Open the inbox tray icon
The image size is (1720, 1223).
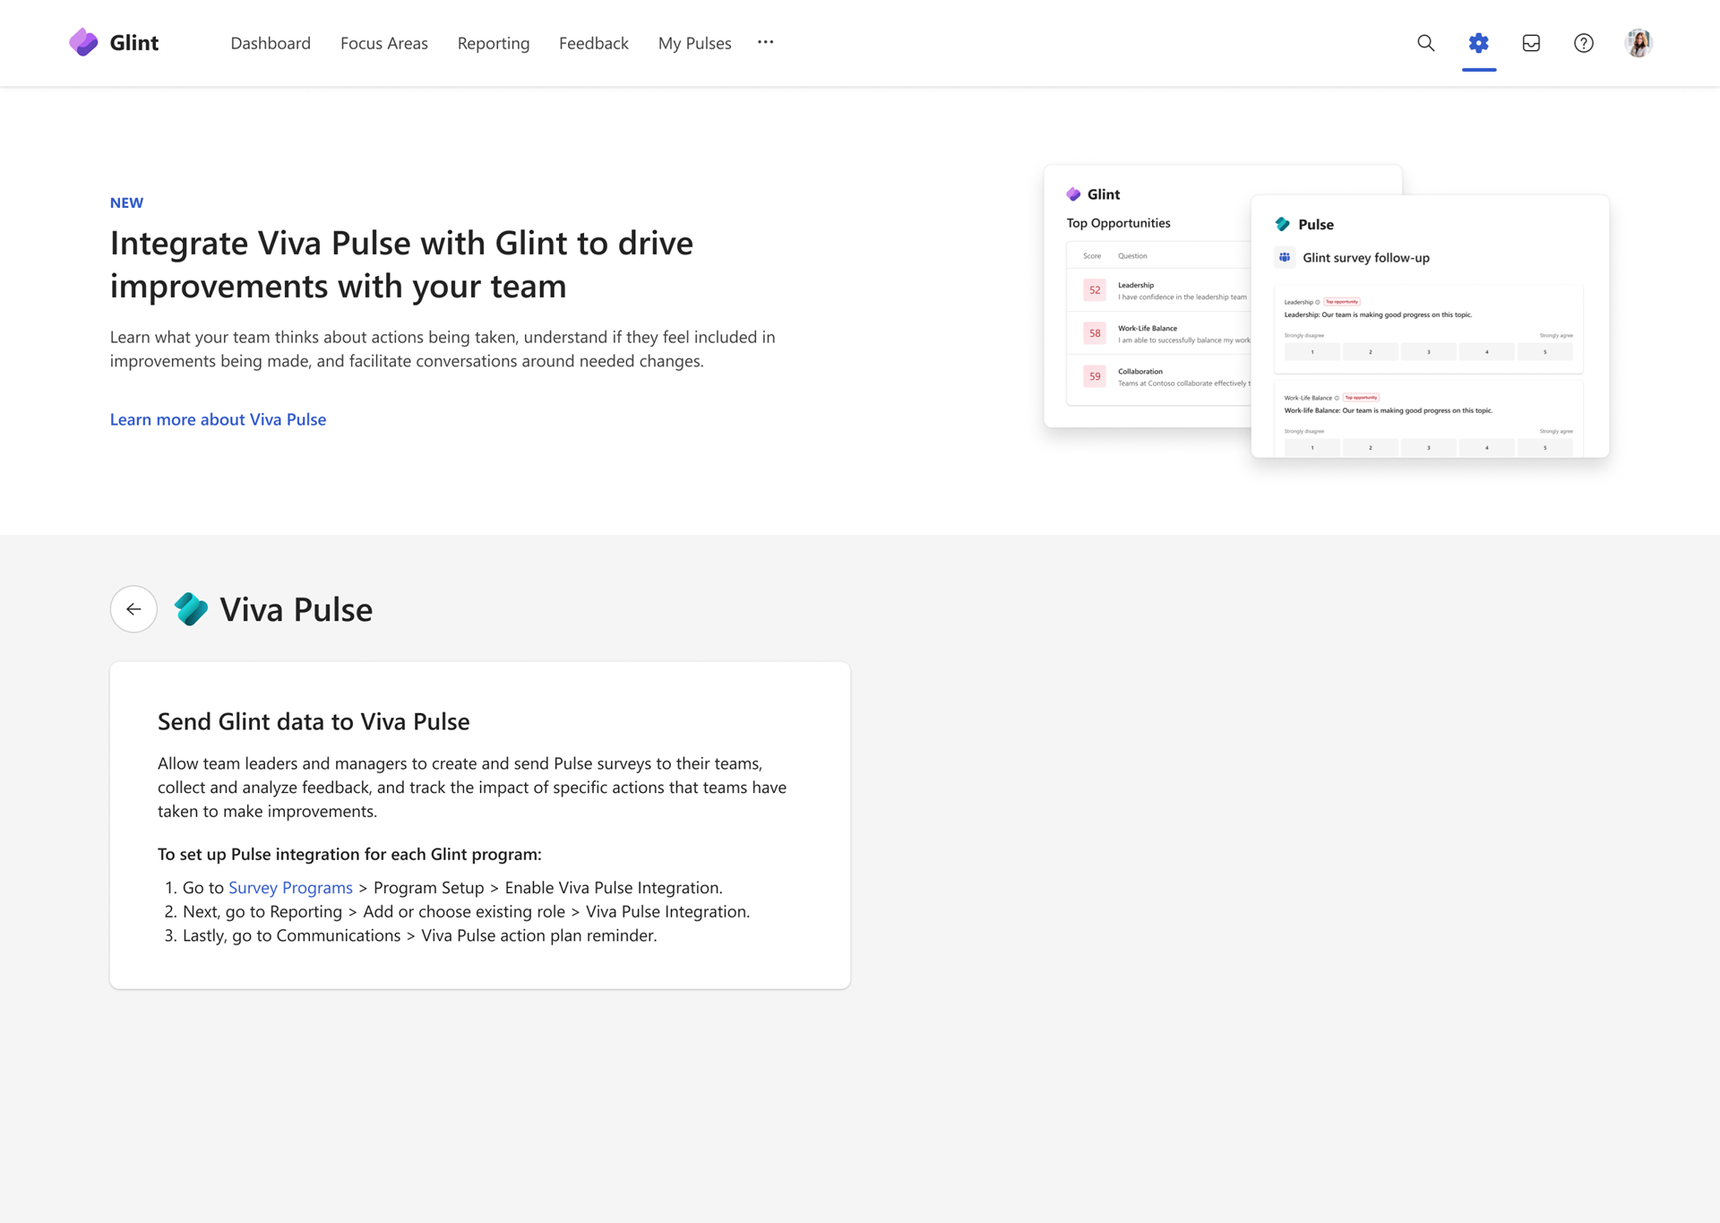pyautogui.click(x=1531, y=43)
